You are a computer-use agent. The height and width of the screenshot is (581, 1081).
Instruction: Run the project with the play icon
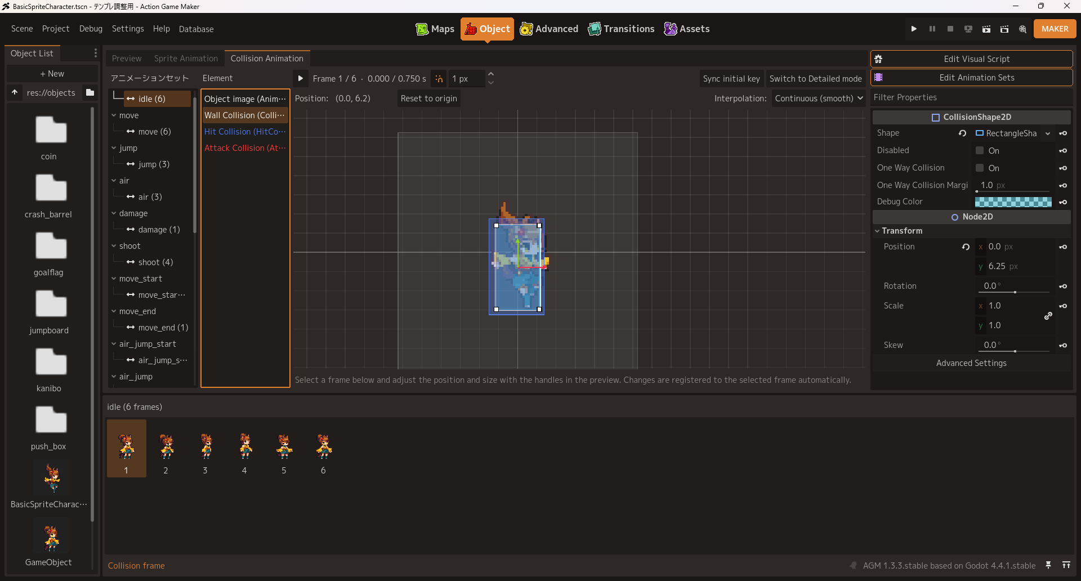click(914, 29)
